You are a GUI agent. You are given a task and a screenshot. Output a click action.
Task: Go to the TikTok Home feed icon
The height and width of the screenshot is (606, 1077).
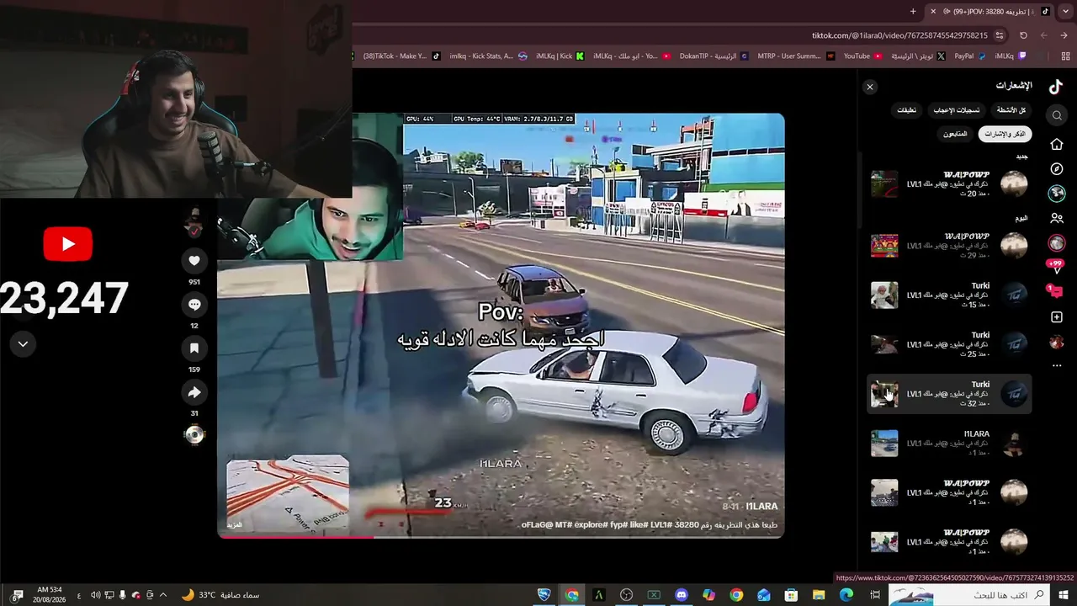pyautogui.click(x=1057, y=144)
